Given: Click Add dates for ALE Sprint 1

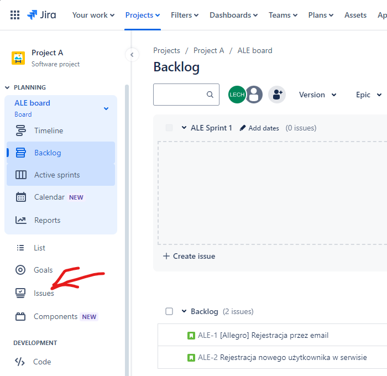Looking at the screenshot, I should [x=264, y=128].
